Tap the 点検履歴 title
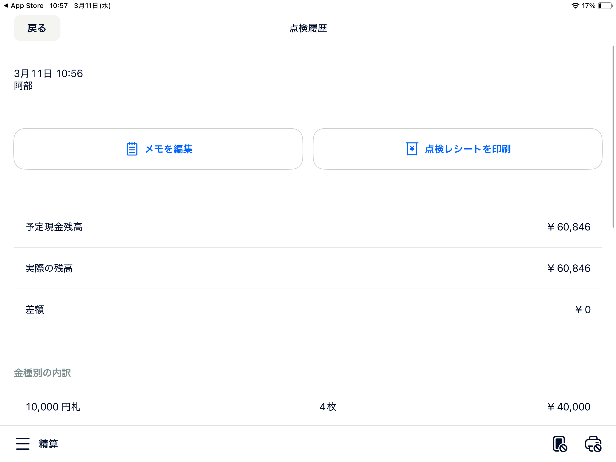 [x=308, y=28]
